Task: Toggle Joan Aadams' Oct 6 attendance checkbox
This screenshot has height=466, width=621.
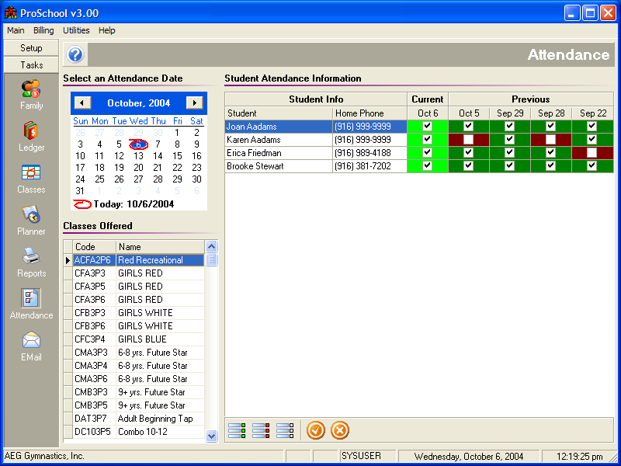Action: [x=428, y=127]
